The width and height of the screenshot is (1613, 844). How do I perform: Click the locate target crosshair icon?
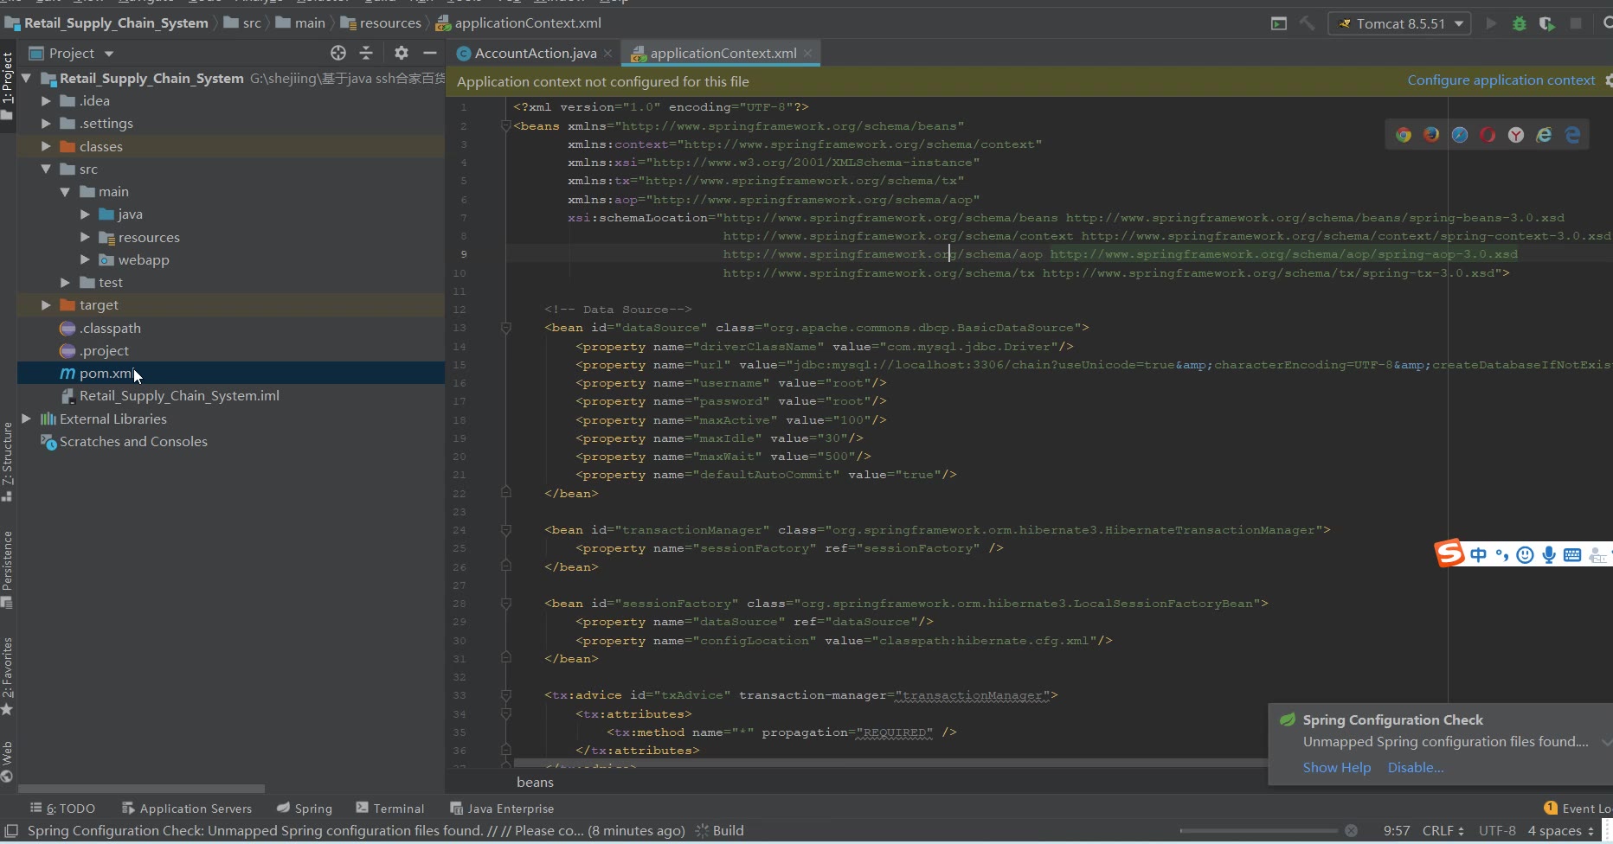[x=338, y=54]
